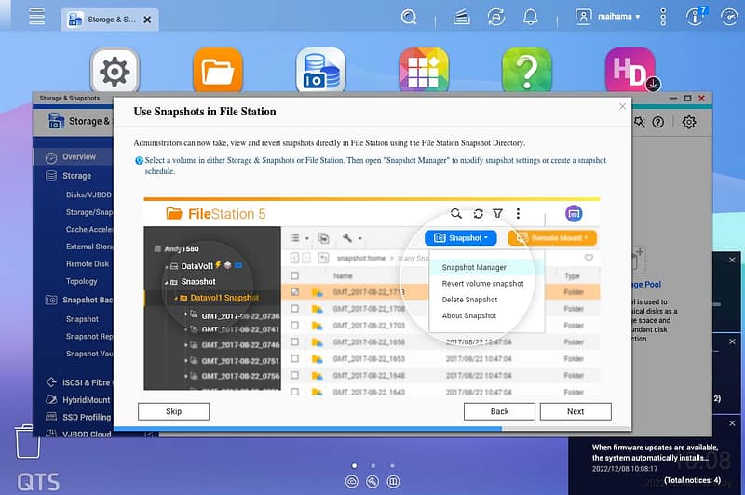Select Storage section in the sidebar

click(73, 176)
